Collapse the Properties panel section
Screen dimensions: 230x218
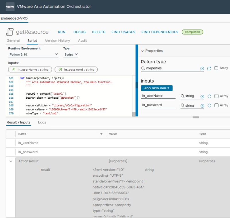[x=142, y=51]
